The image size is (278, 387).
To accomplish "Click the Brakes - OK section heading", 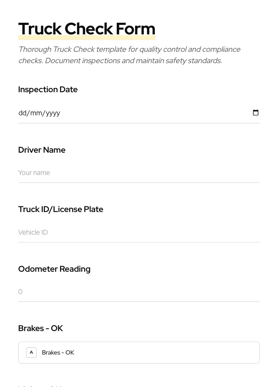I will (x=40, y=328).
